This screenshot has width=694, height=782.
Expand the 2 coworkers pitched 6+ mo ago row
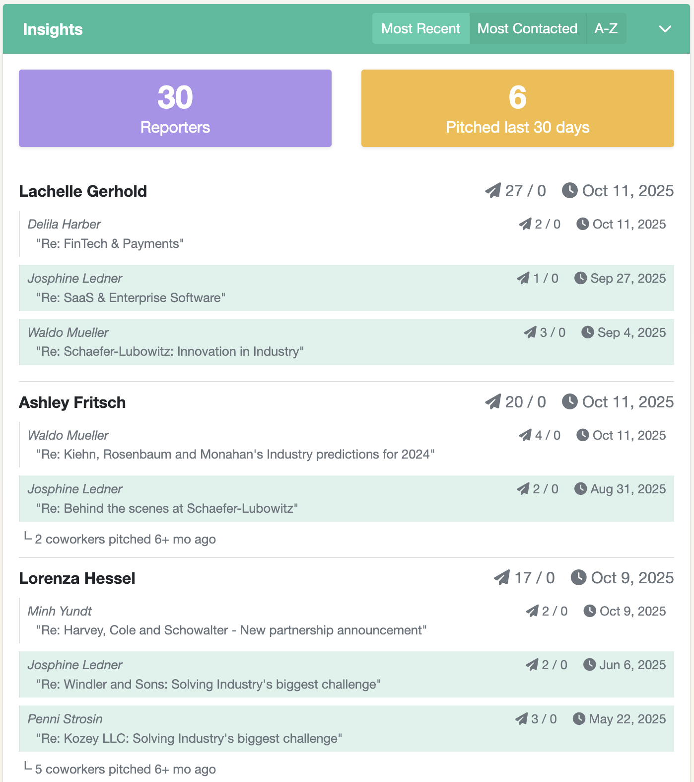125,540
